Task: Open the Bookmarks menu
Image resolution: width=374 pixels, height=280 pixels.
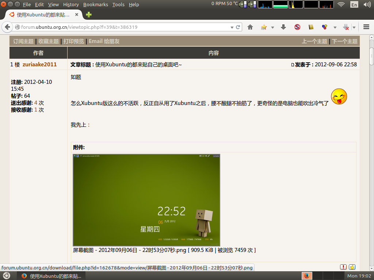Action: tap(95, 4)
